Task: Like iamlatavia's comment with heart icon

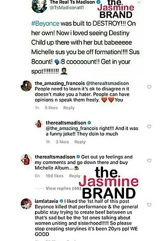Action: (x=149, y=205)
